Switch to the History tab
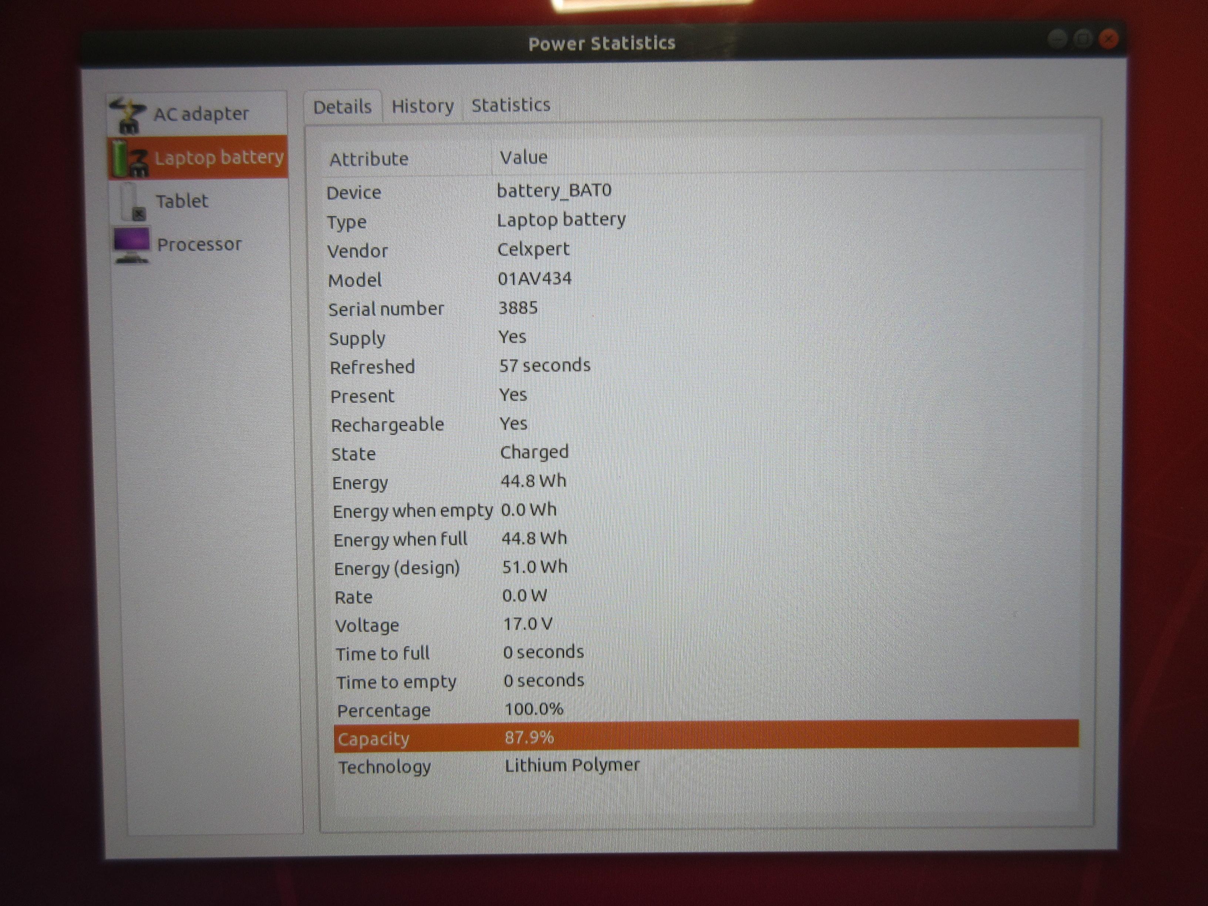Image resolution: width=1208 pixels, height=906 pixels. tap(423, 106)
